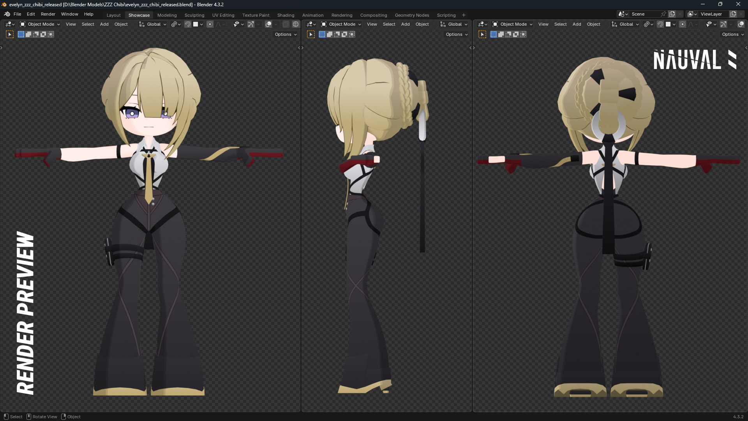Click the ViewLayer name field
Image resolution: width=748 pixels, height=421 pixels.
[x=714, y=14]
